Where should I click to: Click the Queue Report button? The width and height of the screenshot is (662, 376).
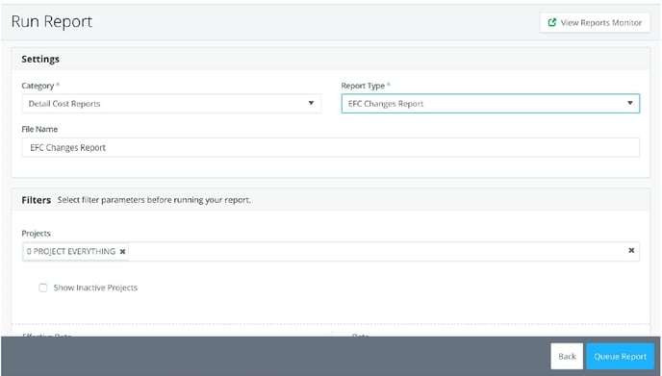[620, 356]
